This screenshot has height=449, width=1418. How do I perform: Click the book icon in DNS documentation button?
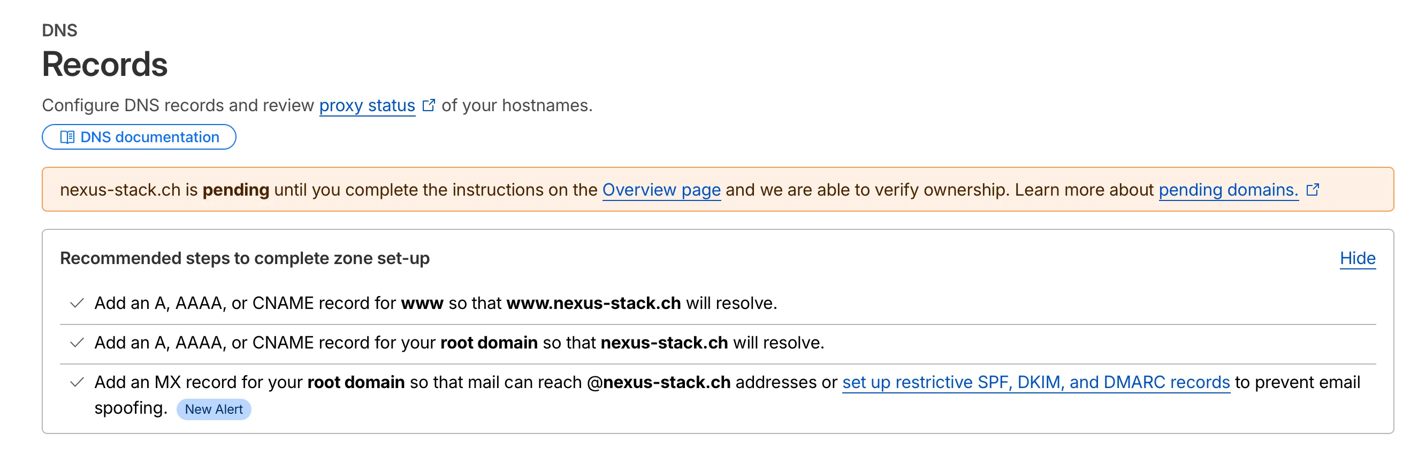point(67,137)
